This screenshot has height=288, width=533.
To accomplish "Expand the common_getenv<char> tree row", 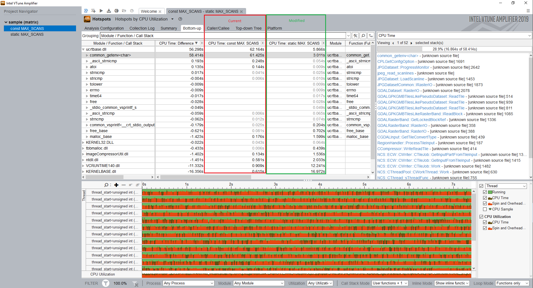I will [87, 55].
